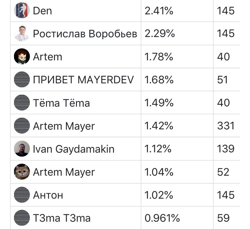
Task: Click Den's sports logo avatar
Action: coord(22,10)
